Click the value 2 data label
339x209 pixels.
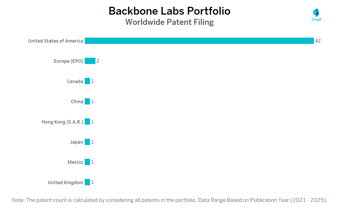pos(98,61)
